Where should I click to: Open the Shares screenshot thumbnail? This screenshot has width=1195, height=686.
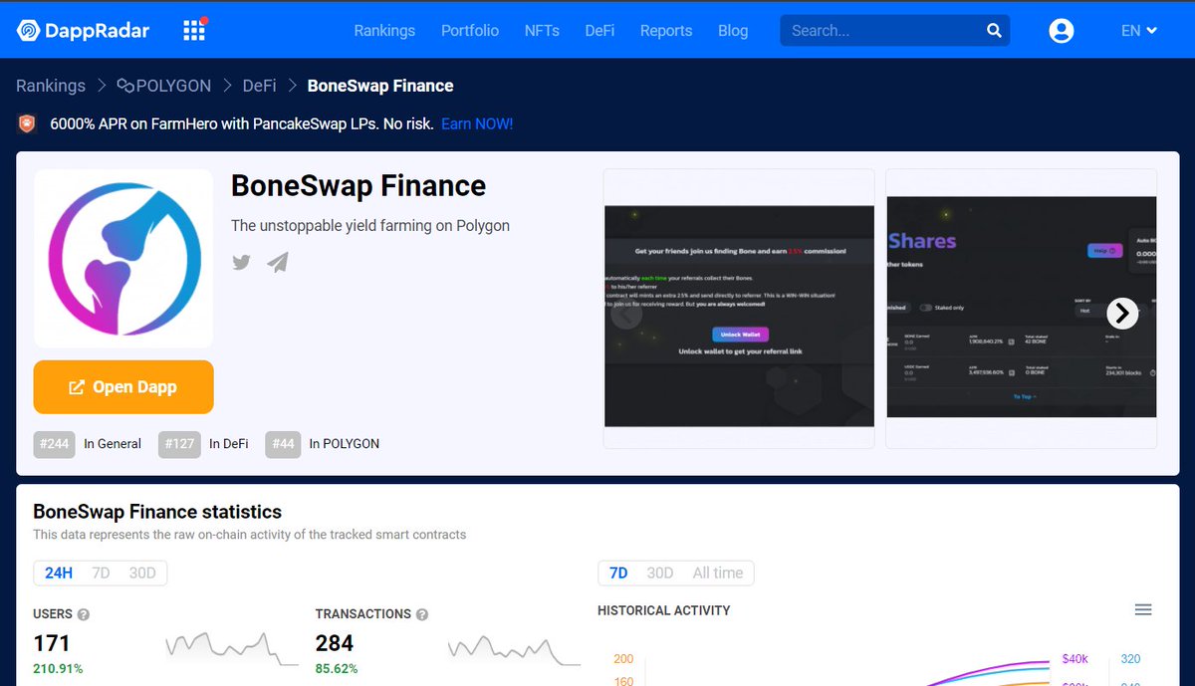1021,309
